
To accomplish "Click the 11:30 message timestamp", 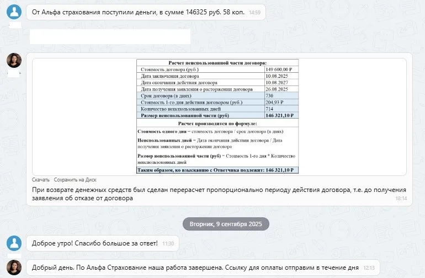I will pyautogui.click(x=168, y=244).
